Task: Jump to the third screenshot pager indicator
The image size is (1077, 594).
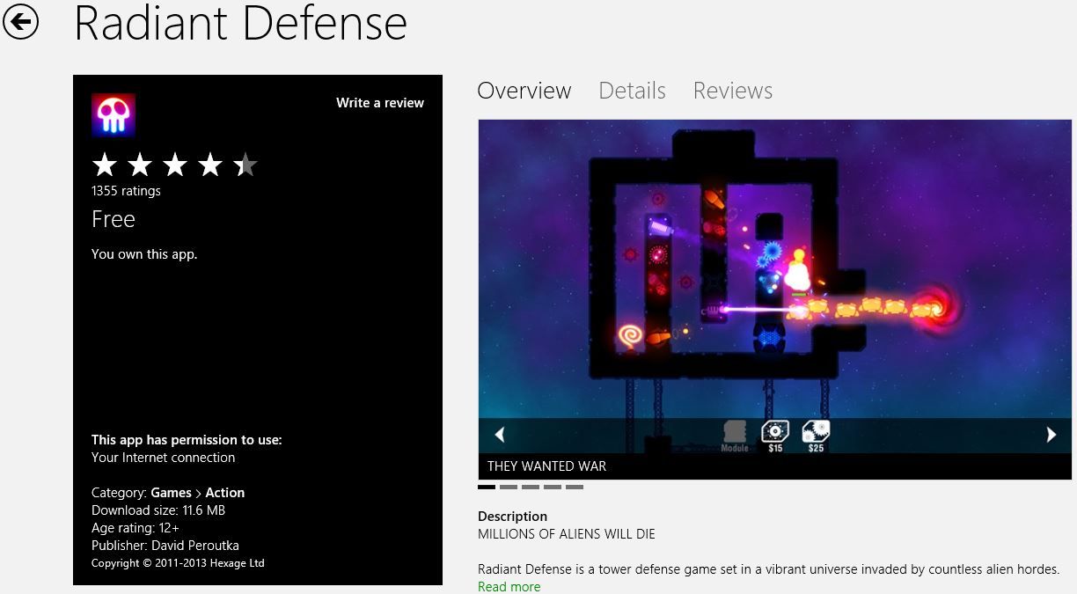Action: pos(531,487)
